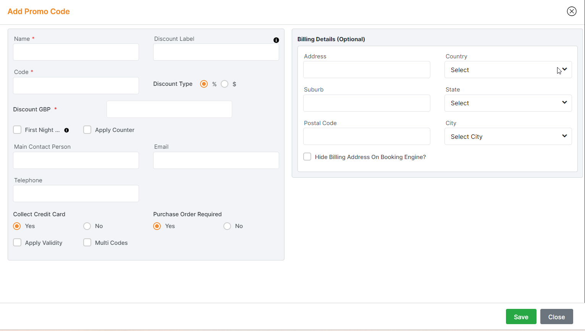The height and width of the screenshot is (331, 585).
Task: Select the percent discount type radio
Action: 204,84
